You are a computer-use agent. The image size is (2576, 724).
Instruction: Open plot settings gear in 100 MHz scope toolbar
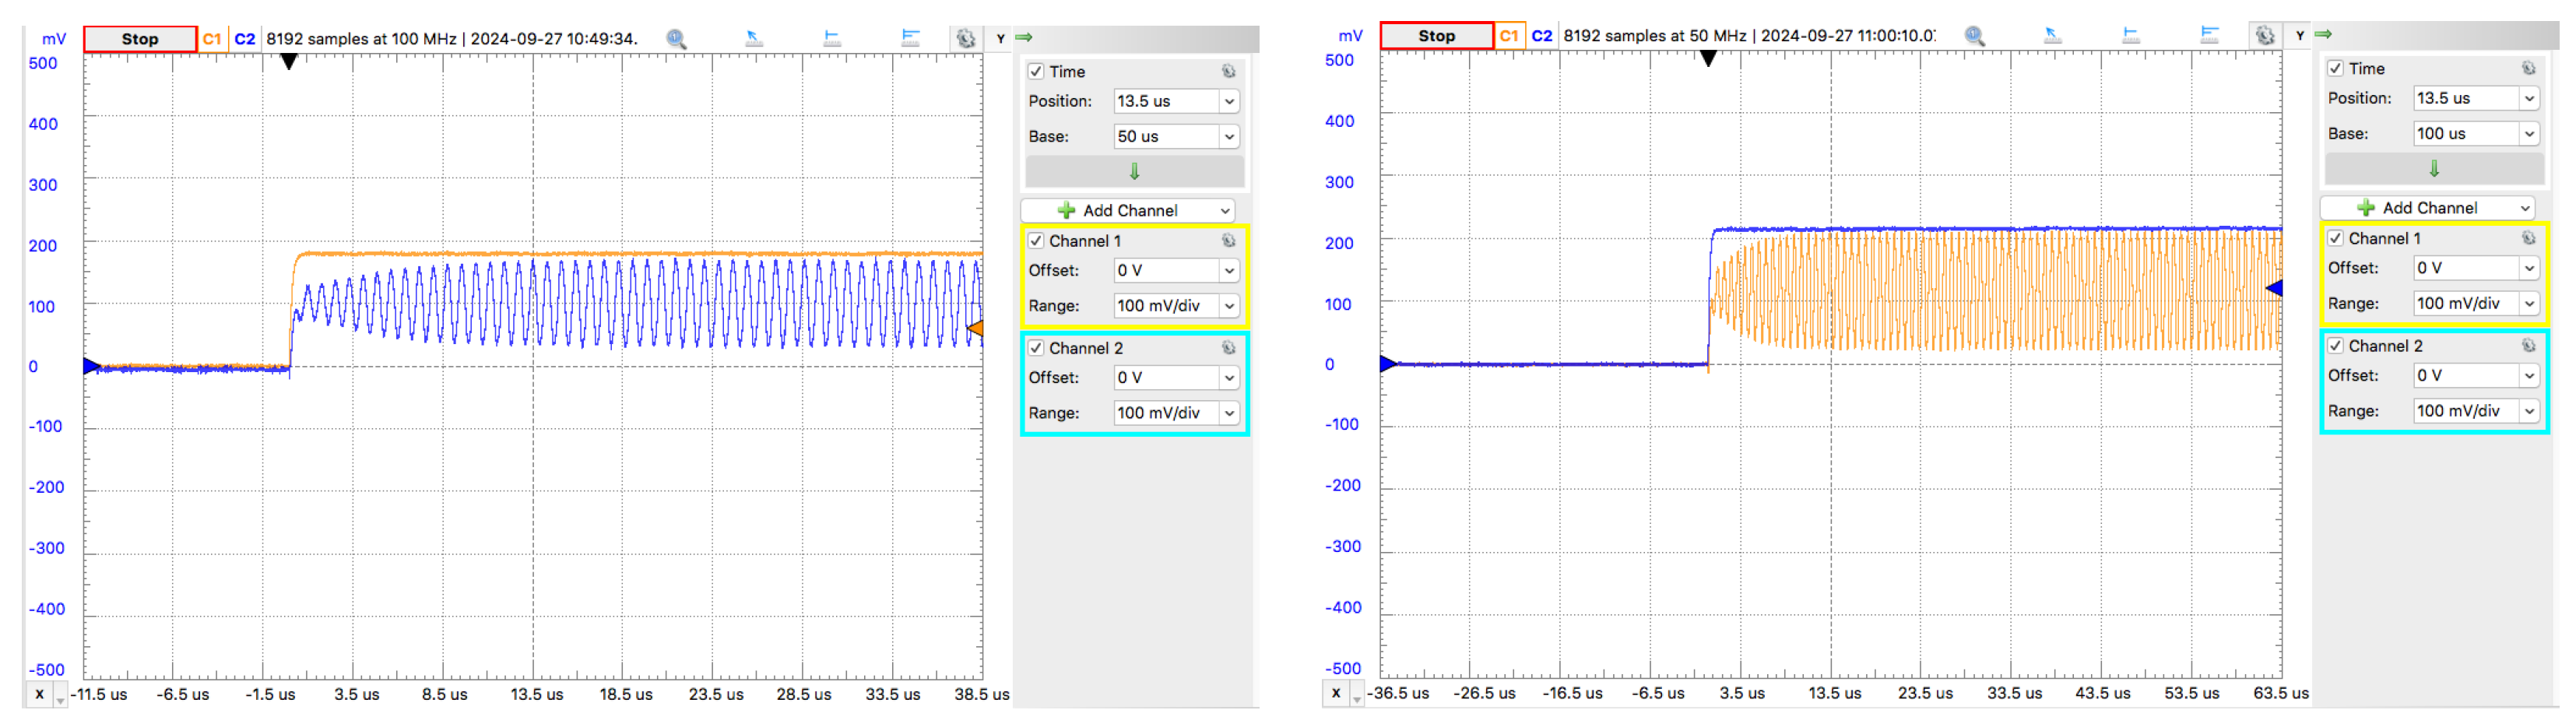coord(965,39)
